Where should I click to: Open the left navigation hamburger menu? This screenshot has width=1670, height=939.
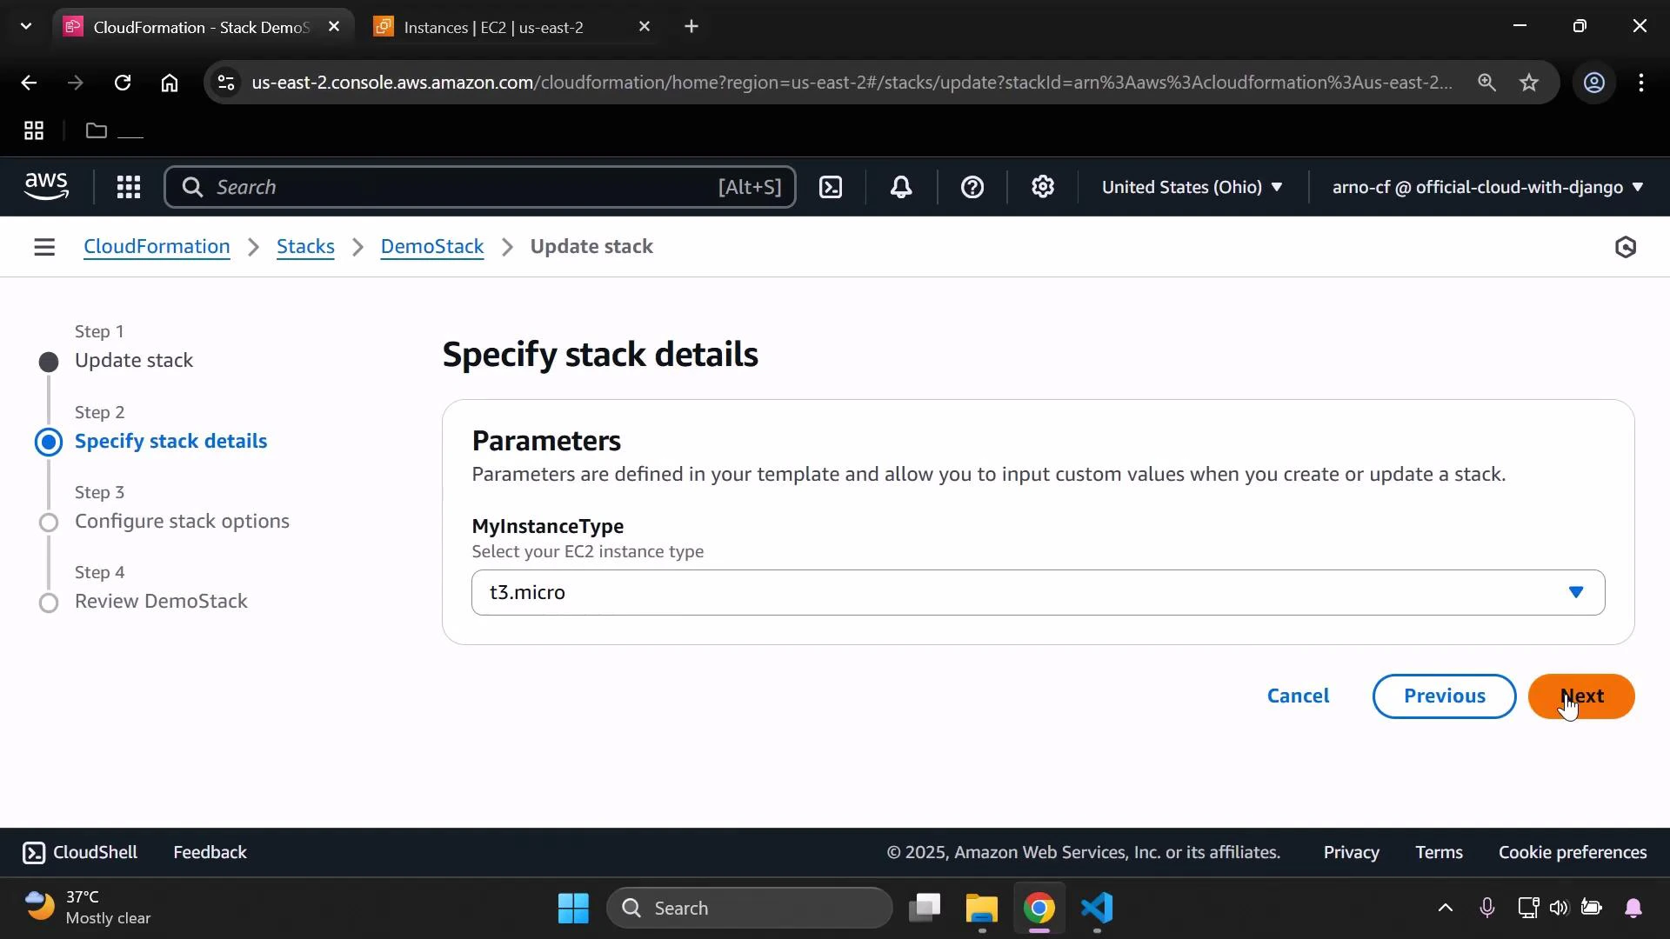(x=44, y=247)
